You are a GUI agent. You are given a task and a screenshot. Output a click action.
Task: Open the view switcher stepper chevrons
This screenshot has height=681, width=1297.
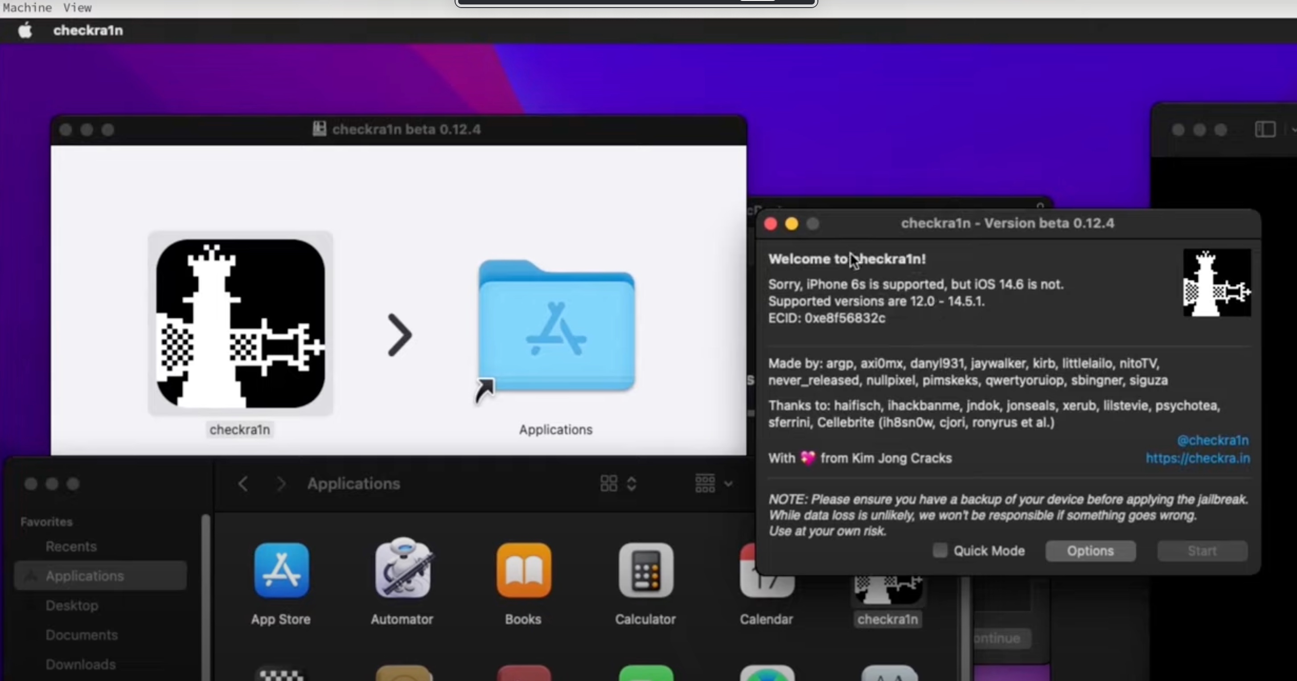pyautogui.click(x=632, y=483)
